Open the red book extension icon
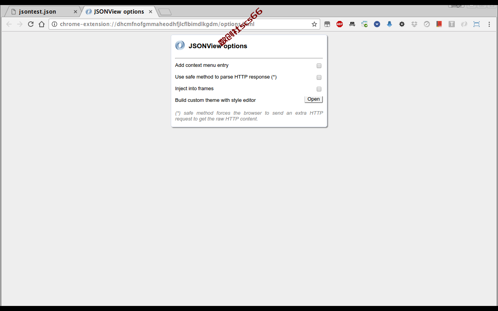 [x=439, y=24]
